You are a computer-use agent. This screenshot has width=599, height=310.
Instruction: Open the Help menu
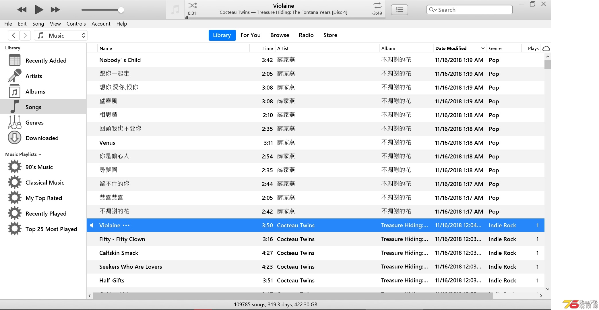coord(121,24)
